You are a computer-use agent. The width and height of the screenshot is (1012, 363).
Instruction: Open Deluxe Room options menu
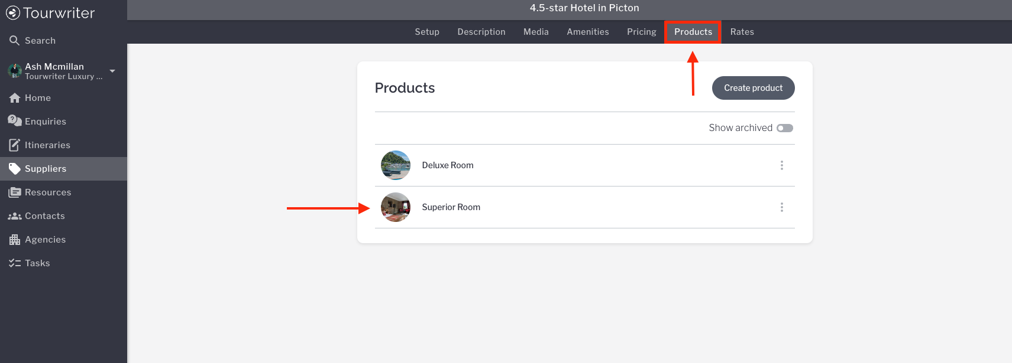781,165
